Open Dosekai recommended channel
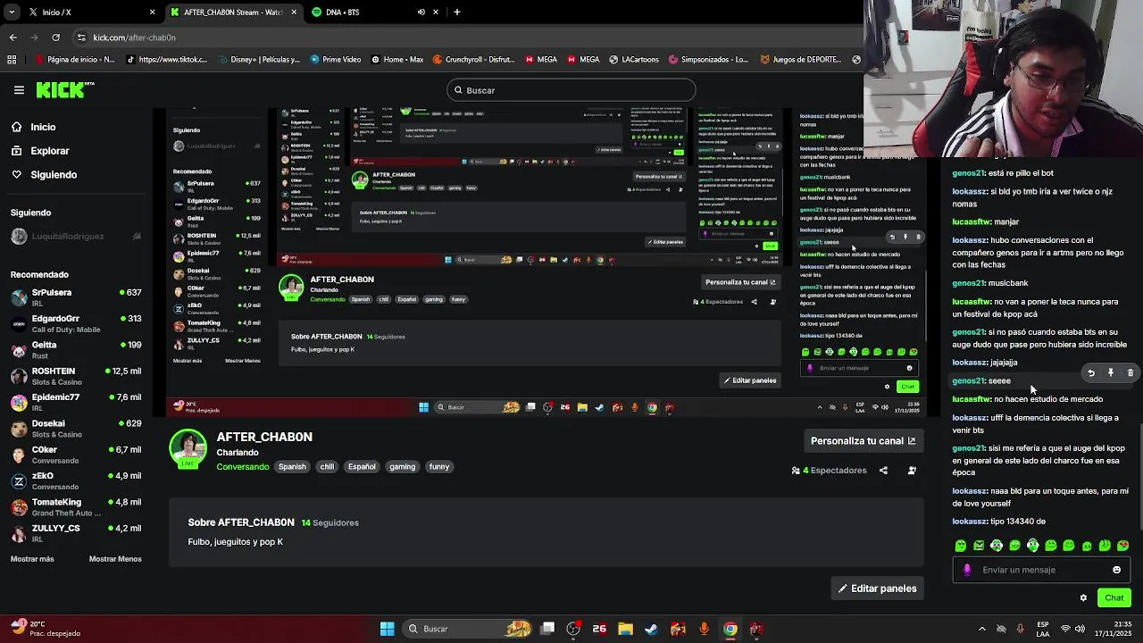The height and width of the screenshot is (643, 1143). [76, 429]
